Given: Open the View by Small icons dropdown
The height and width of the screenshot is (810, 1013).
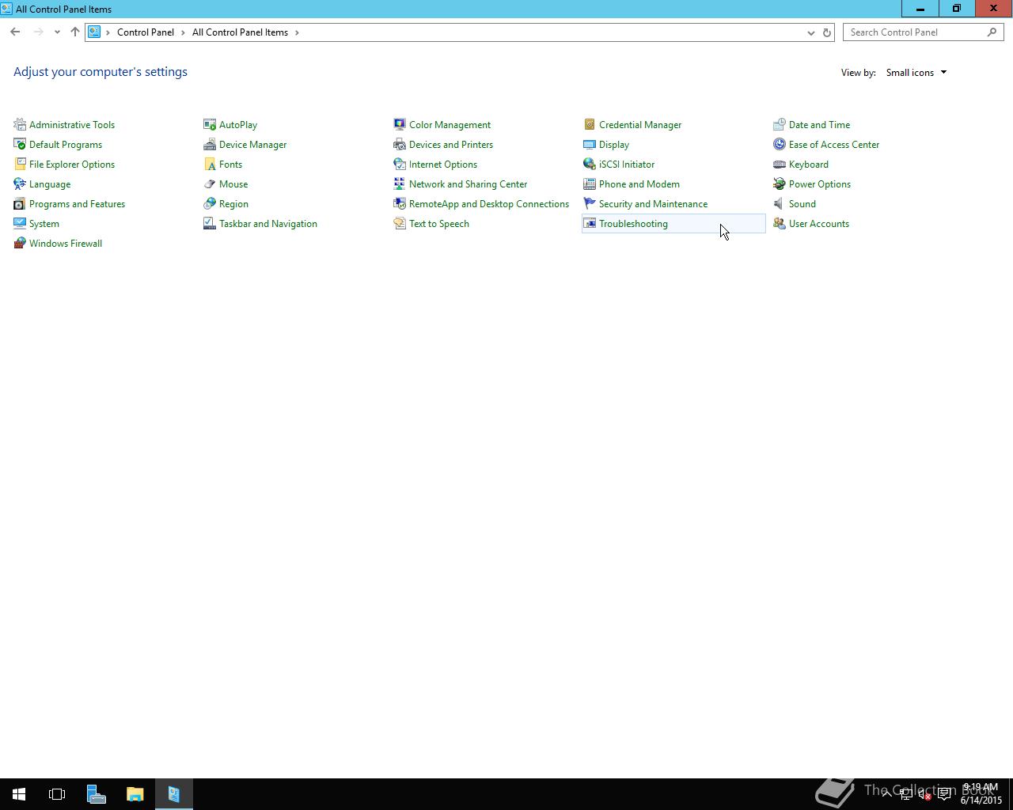Looking at the screenshot, I should pyautogui.click(x=916, y=73).
